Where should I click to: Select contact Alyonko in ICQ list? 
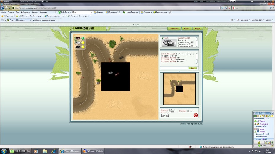[x=262, y=132]
